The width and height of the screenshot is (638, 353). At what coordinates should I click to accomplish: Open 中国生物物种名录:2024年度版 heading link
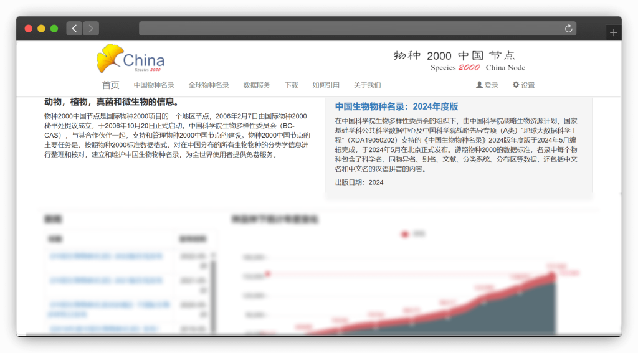396,106
